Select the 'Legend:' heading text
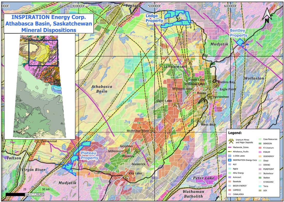This screenshot has width=284, height=202. [235, 133]
